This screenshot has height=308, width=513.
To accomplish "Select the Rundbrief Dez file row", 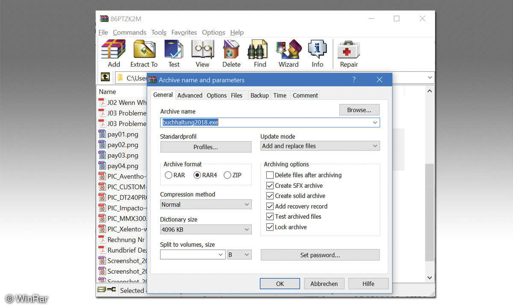I will (x=122, y=250).
